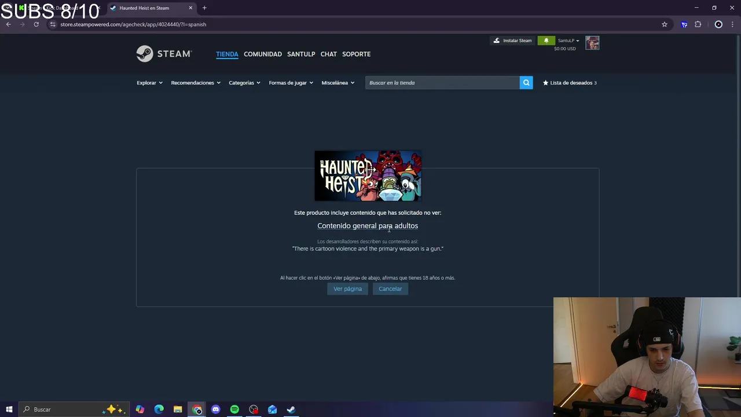
Task: Open the Outlook mail taskbar icon
Action: (x=272, y=409)
